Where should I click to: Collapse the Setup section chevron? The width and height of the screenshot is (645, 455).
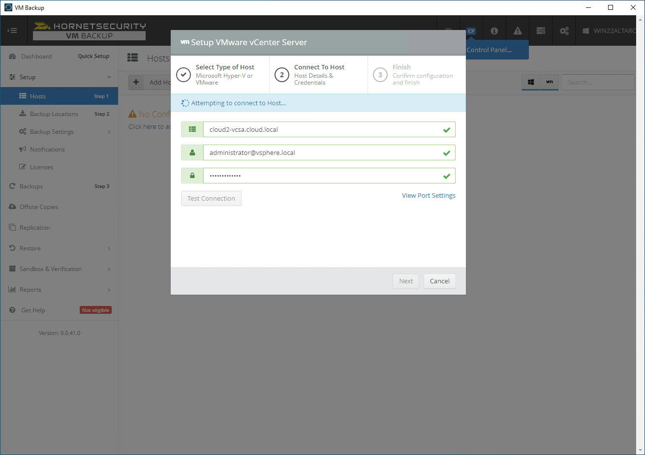109,77
